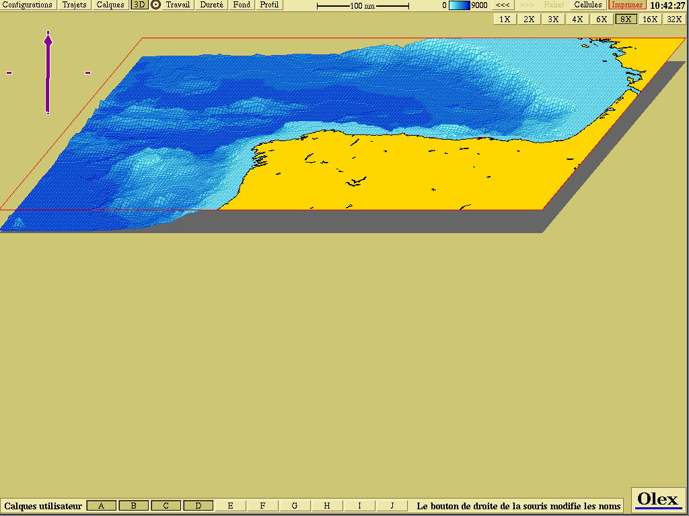Click the Olex logo button
689x516 pixels.
[657, 499]
